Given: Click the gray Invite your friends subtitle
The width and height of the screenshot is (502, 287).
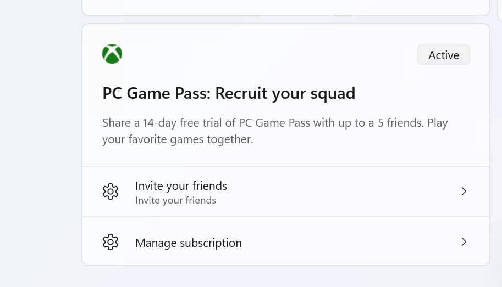Looking at the screenshot, I should pos(175,200).
